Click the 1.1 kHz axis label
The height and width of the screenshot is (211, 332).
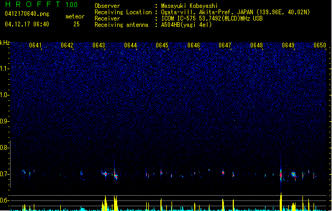pyautogui.click(x=4, y=69)
